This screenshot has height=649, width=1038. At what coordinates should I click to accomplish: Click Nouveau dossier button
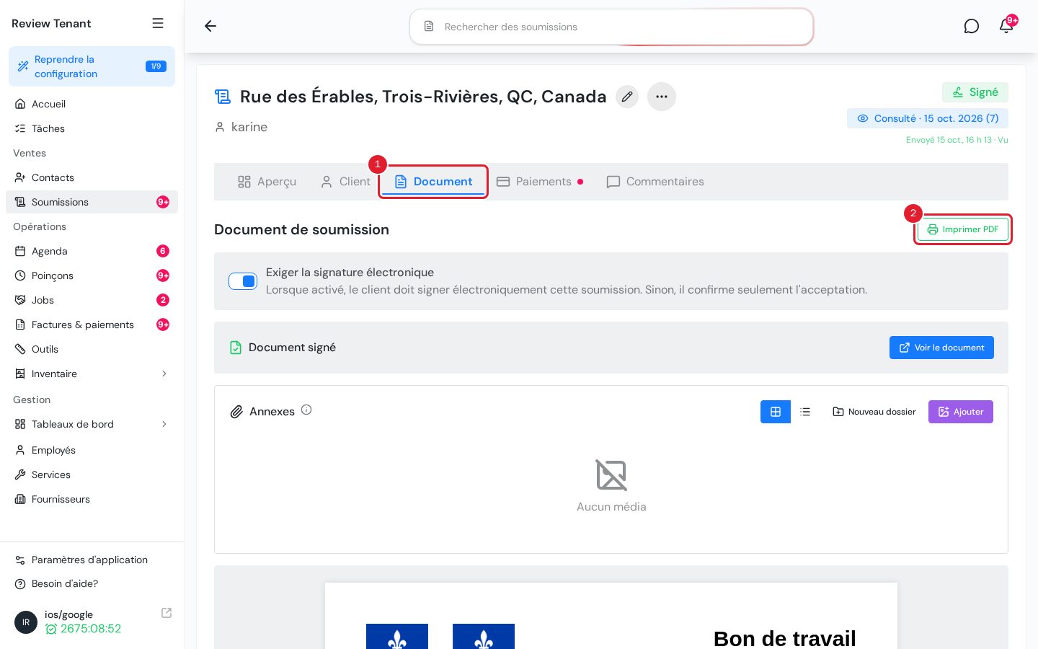point(874,412)
